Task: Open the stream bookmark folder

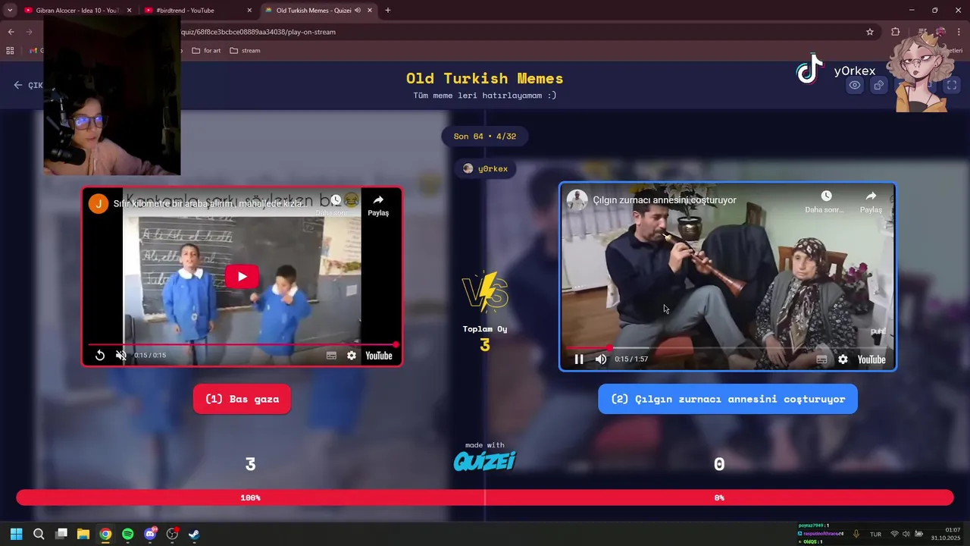Action: 245,51
